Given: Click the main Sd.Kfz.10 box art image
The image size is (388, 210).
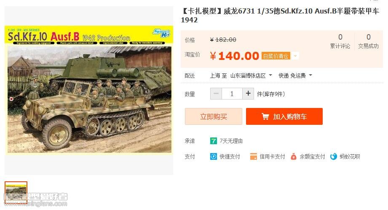Looking at the screenshot, I should (89, 90).
